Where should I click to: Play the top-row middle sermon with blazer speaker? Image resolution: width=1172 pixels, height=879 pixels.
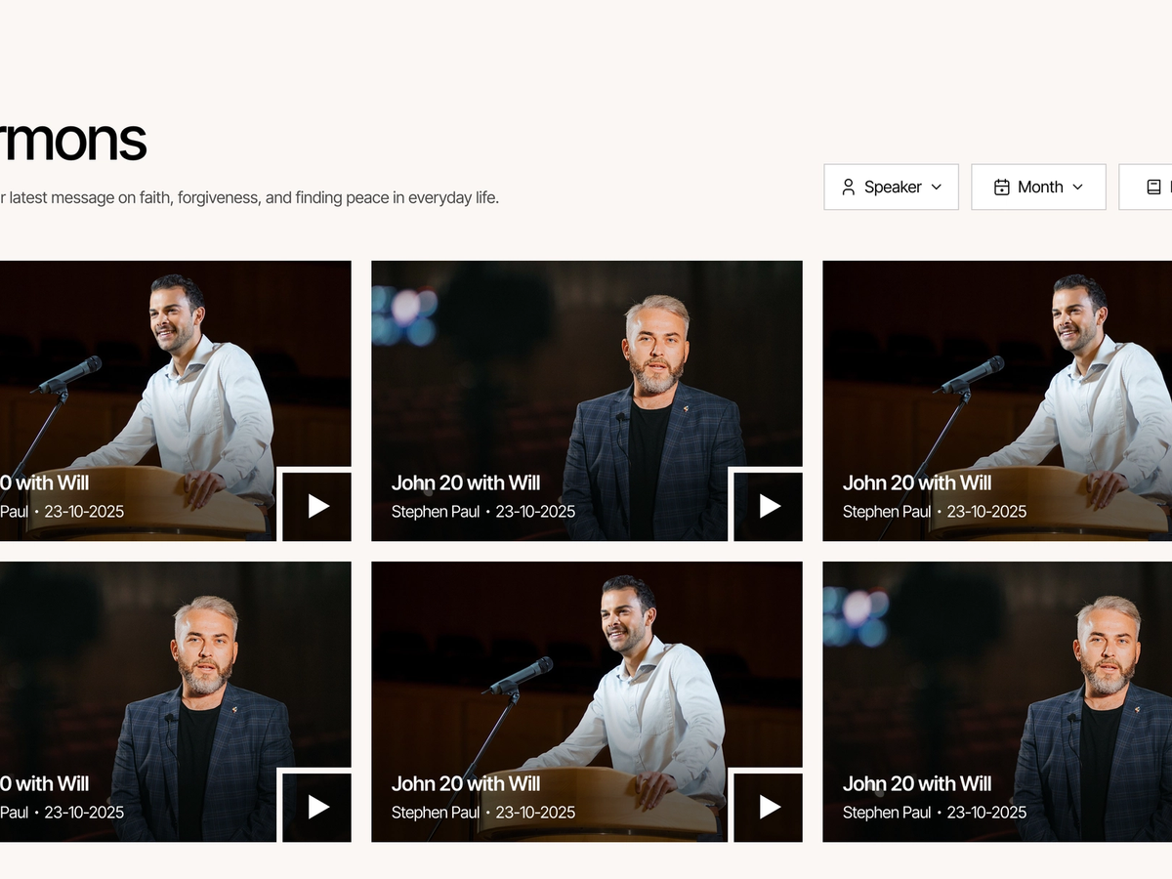pos(769,505)
